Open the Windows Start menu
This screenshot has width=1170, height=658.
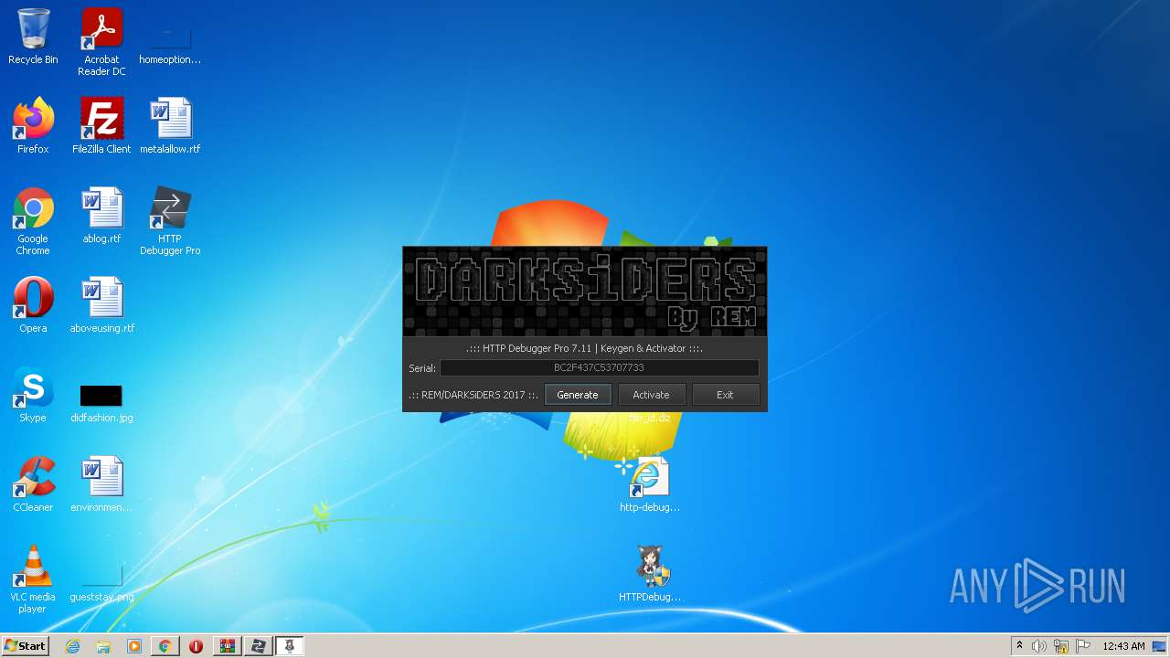point(25,646)
